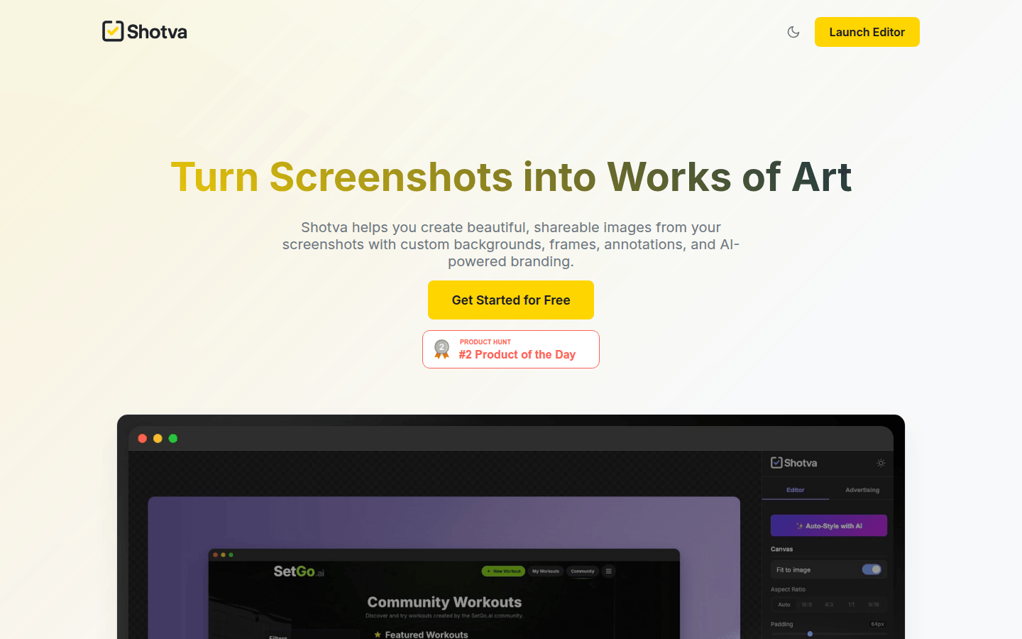
Task: Select 1:1 aspect ratio
Action: (851, 604)
